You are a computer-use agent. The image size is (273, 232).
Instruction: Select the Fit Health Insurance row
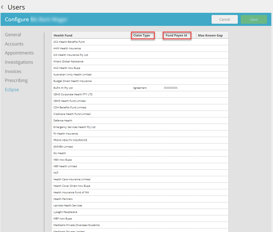click(140, 134)
